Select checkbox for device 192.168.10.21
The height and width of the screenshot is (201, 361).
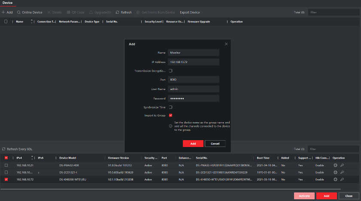tap(6, 165)
